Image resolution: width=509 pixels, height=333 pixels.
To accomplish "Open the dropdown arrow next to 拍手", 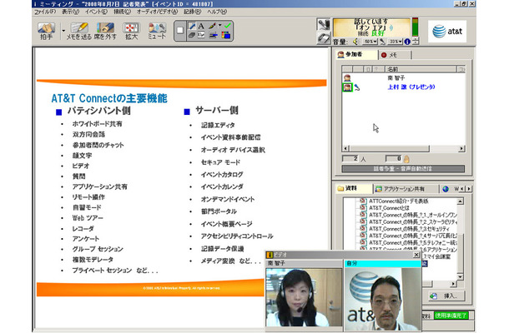I will pyautogui.click(x=63, y=31).
